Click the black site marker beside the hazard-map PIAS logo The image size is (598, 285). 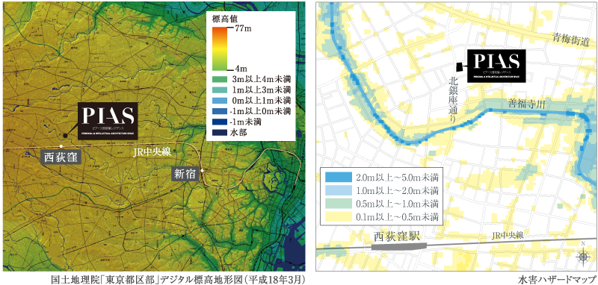pyautogui.click(x=460, y=66)
